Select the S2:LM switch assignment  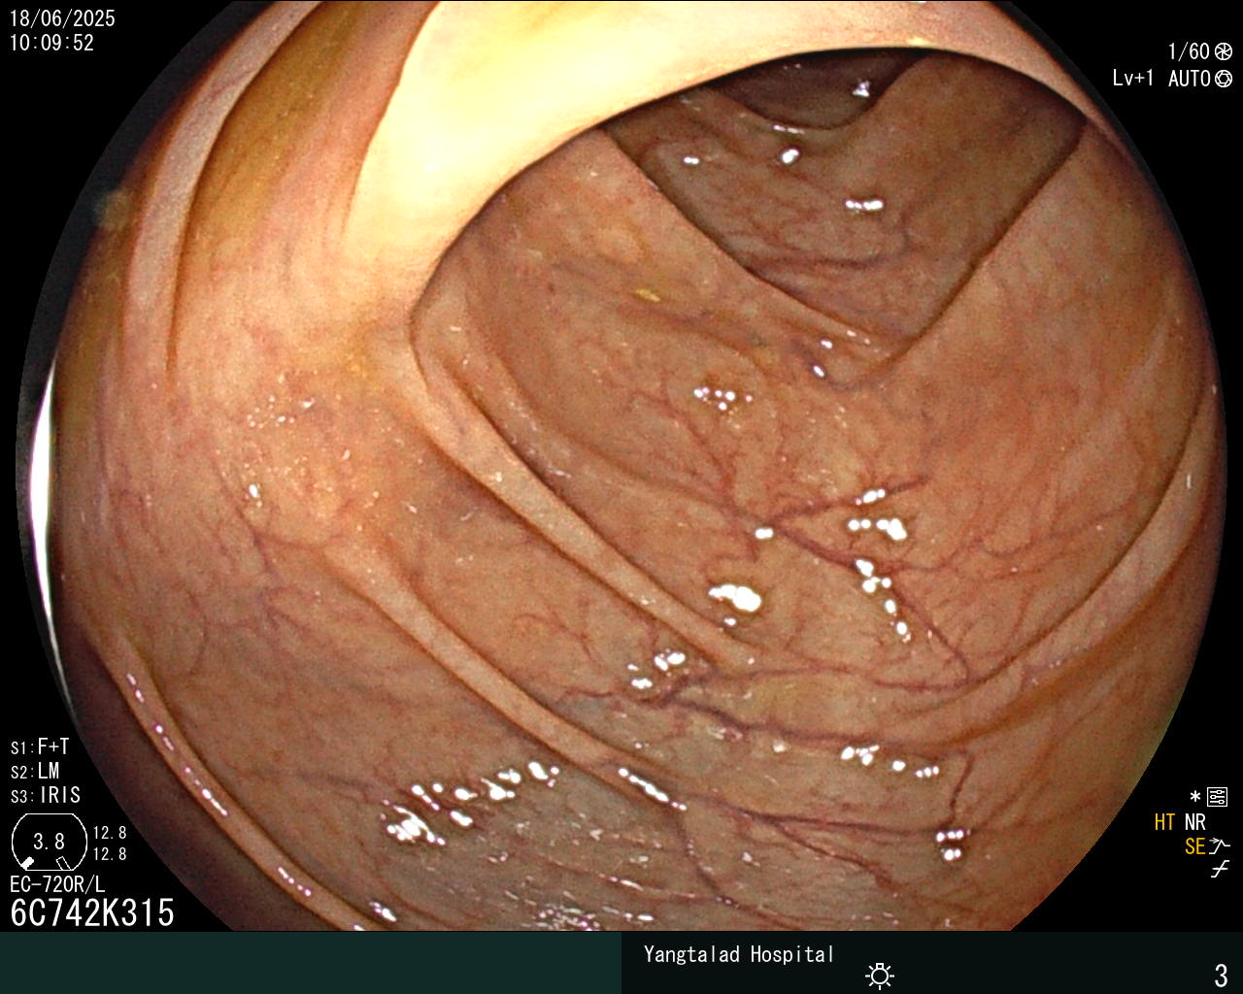coord(35,772)
